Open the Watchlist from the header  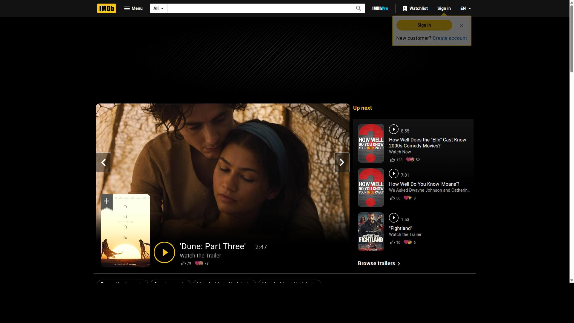tap(415, 8)
